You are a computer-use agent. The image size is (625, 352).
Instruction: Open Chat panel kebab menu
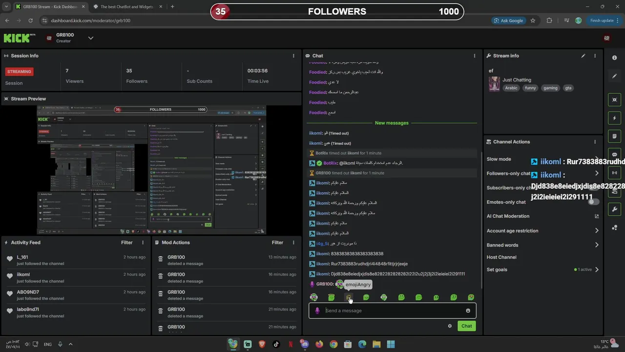[x=474, y=56]
